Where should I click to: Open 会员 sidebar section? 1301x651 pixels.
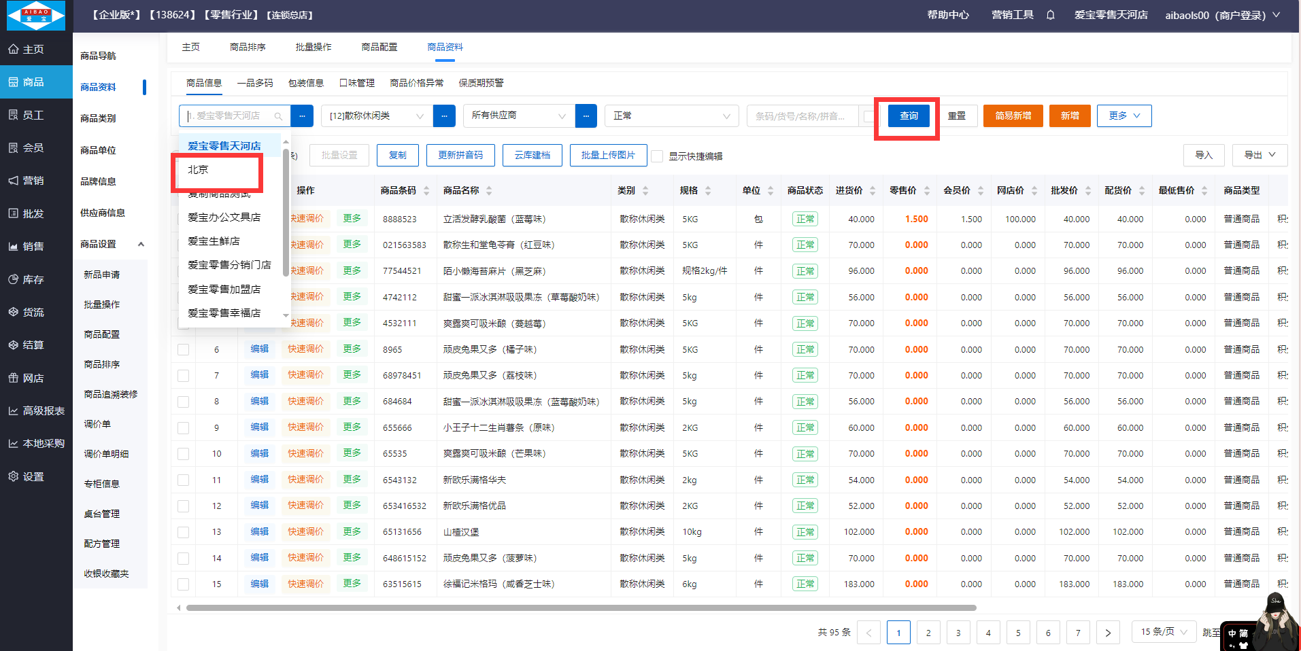click(x=36, y=147)
